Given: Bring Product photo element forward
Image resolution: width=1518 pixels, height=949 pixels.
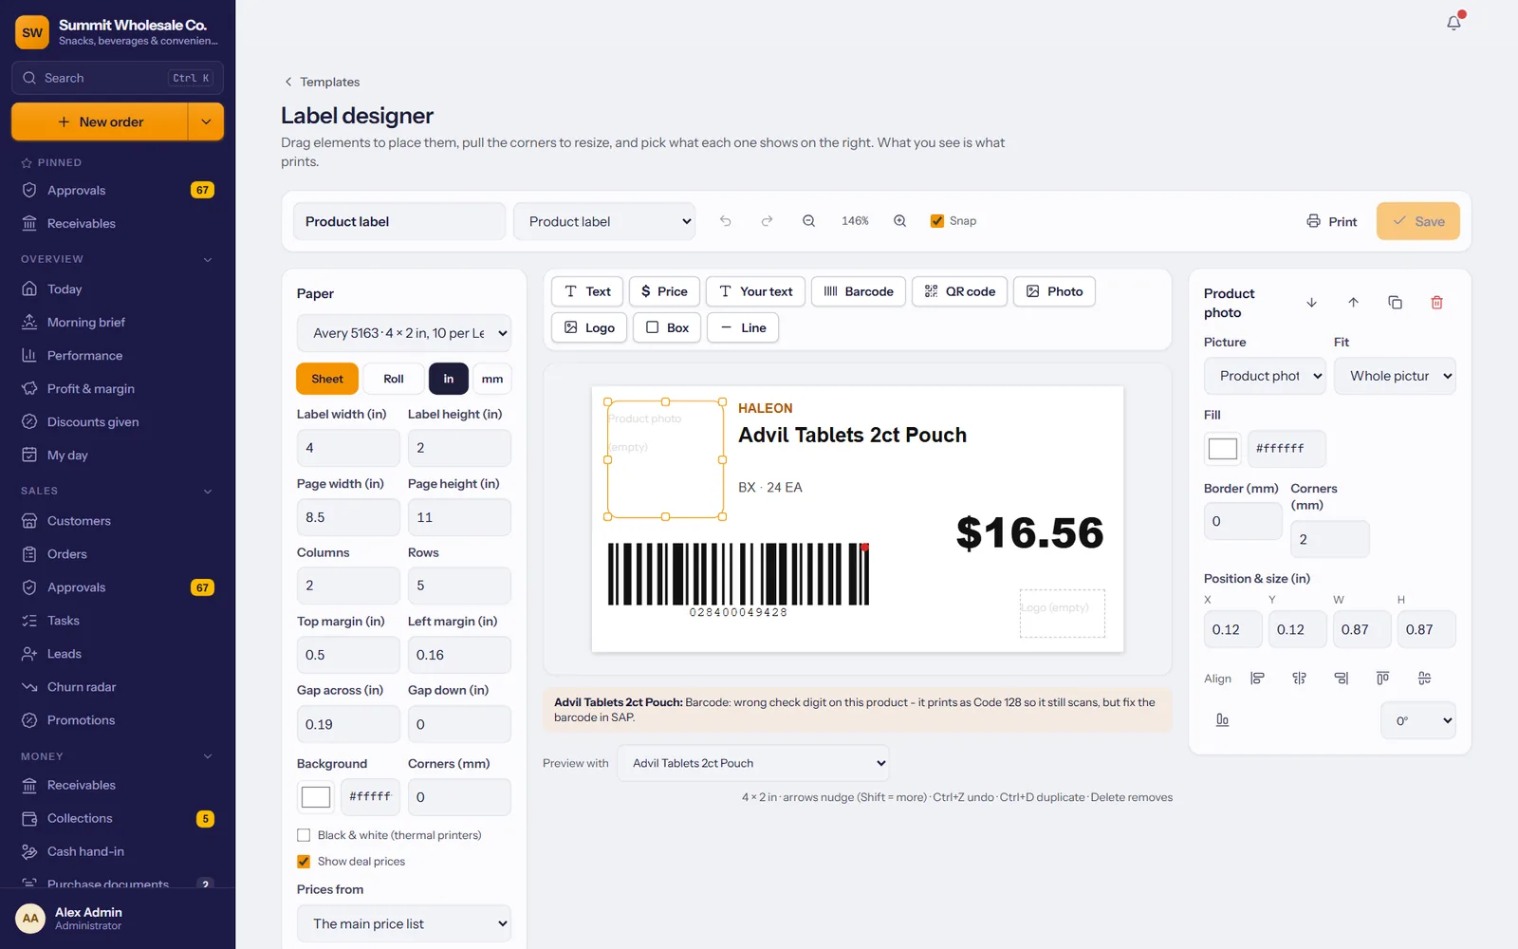Looking at the screenshot, I should tap(1353, 303).
